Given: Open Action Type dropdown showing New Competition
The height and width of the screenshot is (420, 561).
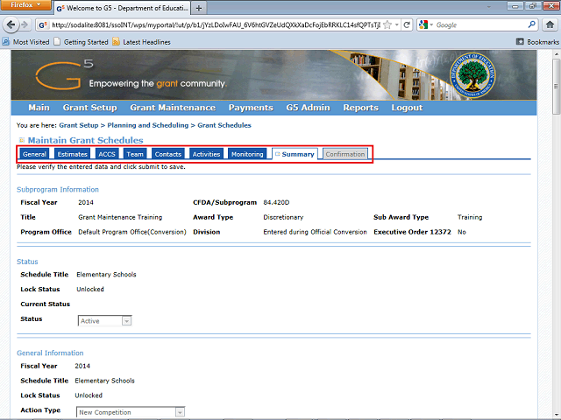Looking at the screenshot, I should tap(131, 412).
